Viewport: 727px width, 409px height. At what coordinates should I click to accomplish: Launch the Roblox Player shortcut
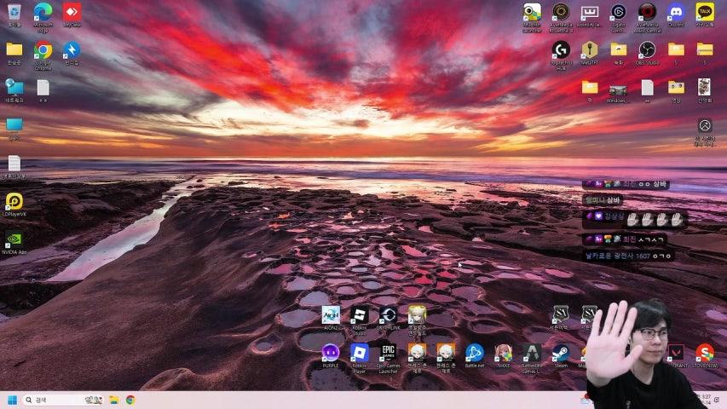tap(359, 352)
